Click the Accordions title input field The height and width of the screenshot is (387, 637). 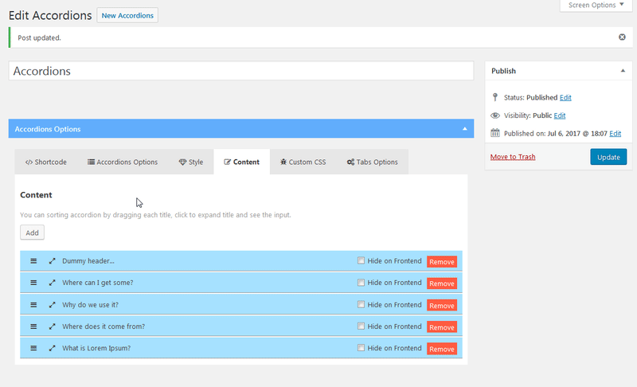pos(241,71)
